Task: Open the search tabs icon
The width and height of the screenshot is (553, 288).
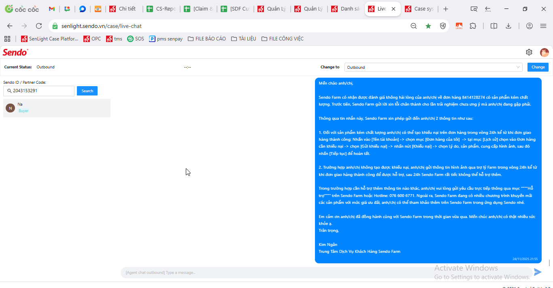Action: pyautogui.click(x=474, y=9)
